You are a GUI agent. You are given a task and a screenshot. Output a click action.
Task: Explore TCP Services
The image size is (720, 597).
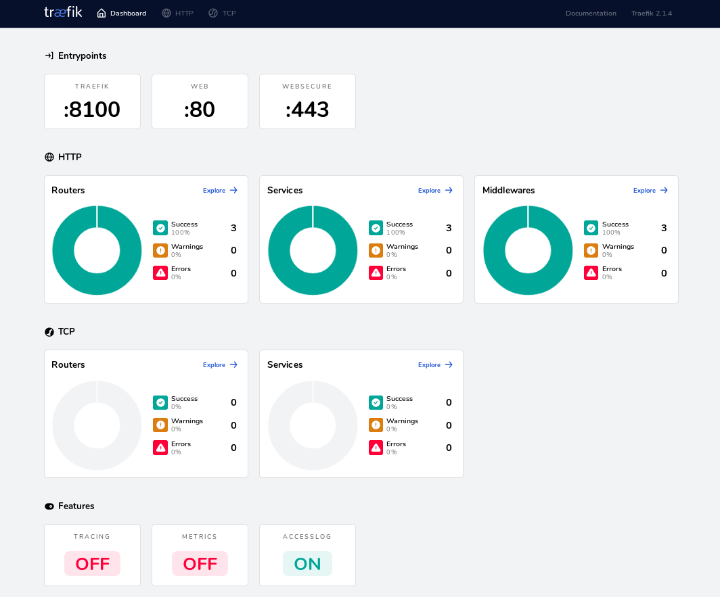[x=429, y=365]
